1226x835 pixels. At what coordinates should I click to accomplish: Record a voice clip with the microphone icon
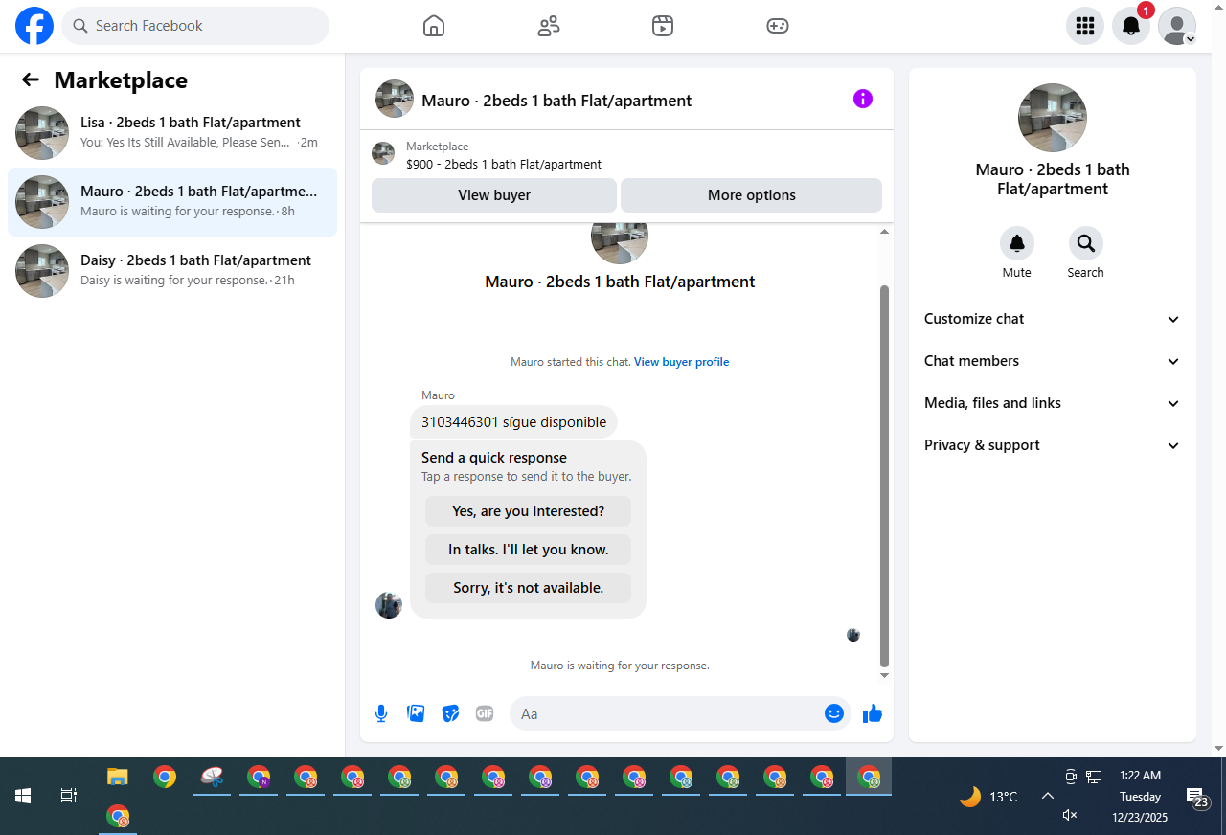381,713
